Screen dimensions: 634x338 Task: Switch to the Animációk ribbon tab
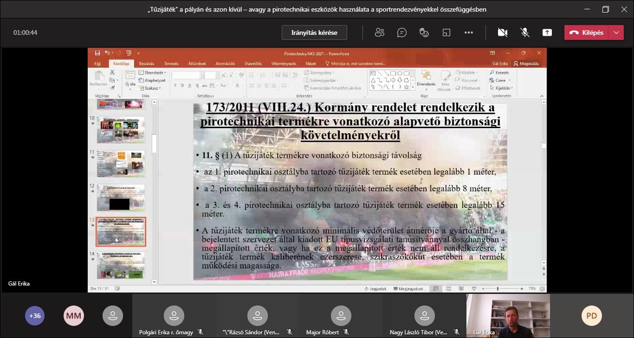226,64
